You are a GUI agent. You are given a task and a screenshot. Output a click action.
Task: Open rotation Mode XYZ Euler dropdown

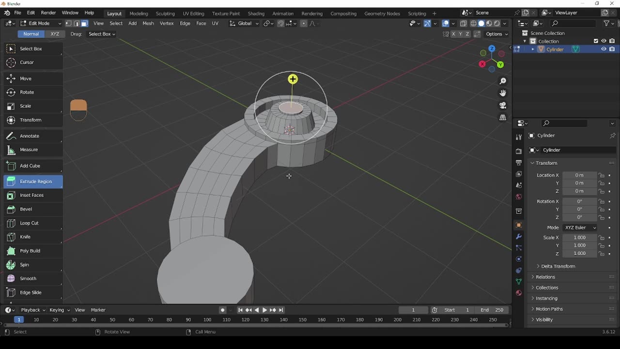pyautogui.click(x=580, y=227)
